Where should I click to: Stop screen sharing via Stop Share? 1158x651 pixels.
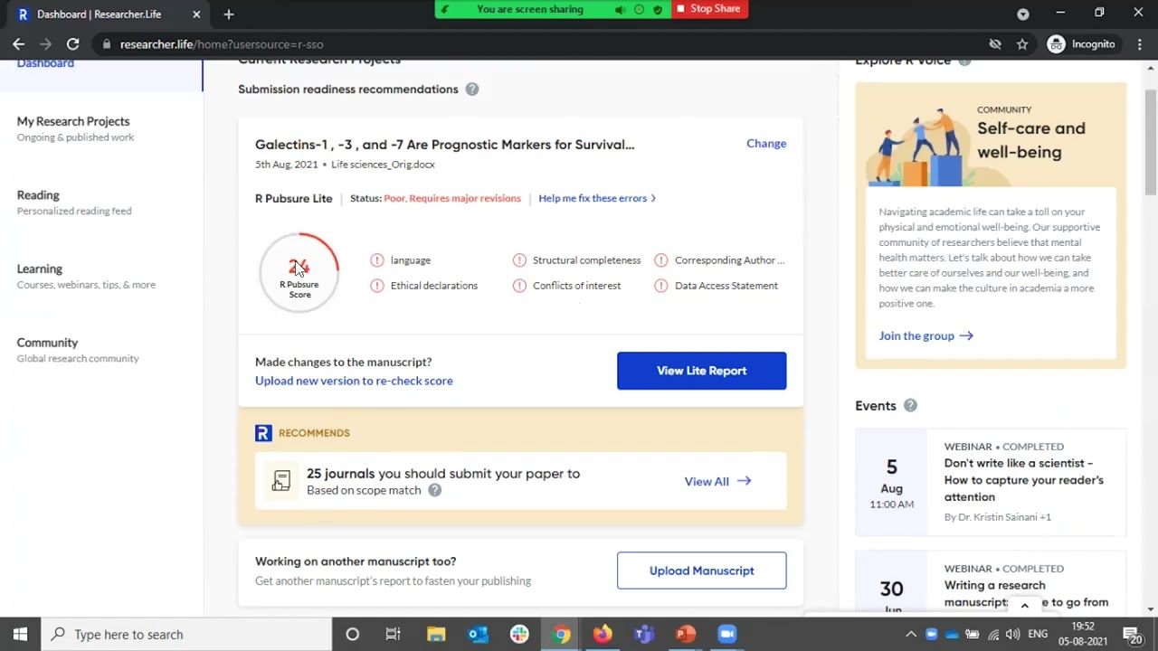709,9
